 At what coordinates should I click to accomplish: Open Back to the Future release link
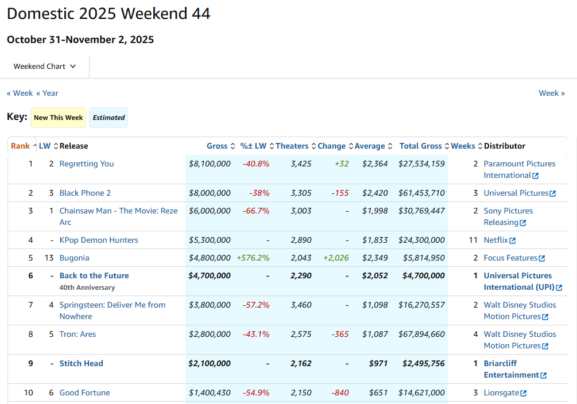tap(94, 275)
